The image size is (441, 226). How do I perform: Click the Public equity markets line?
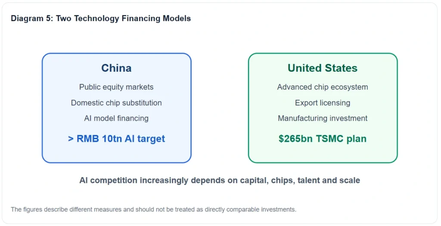coord(116,87)
